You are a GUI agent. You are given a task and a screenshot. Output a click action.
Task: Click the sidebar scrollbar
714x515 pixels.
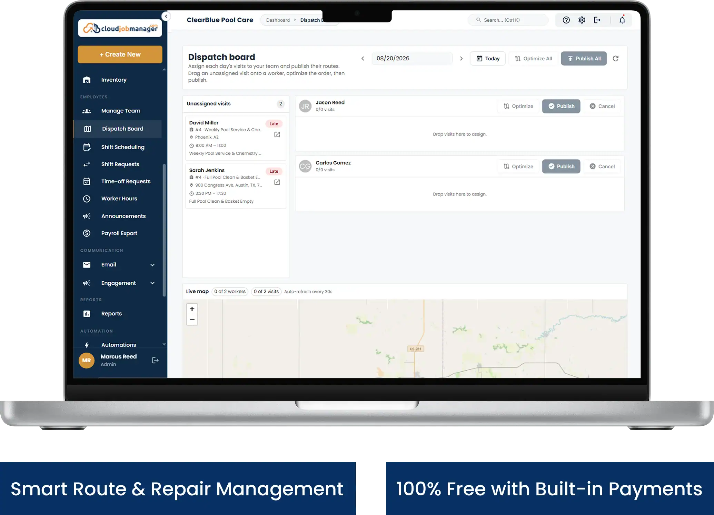pyautogui.click(x=164, y=230)
